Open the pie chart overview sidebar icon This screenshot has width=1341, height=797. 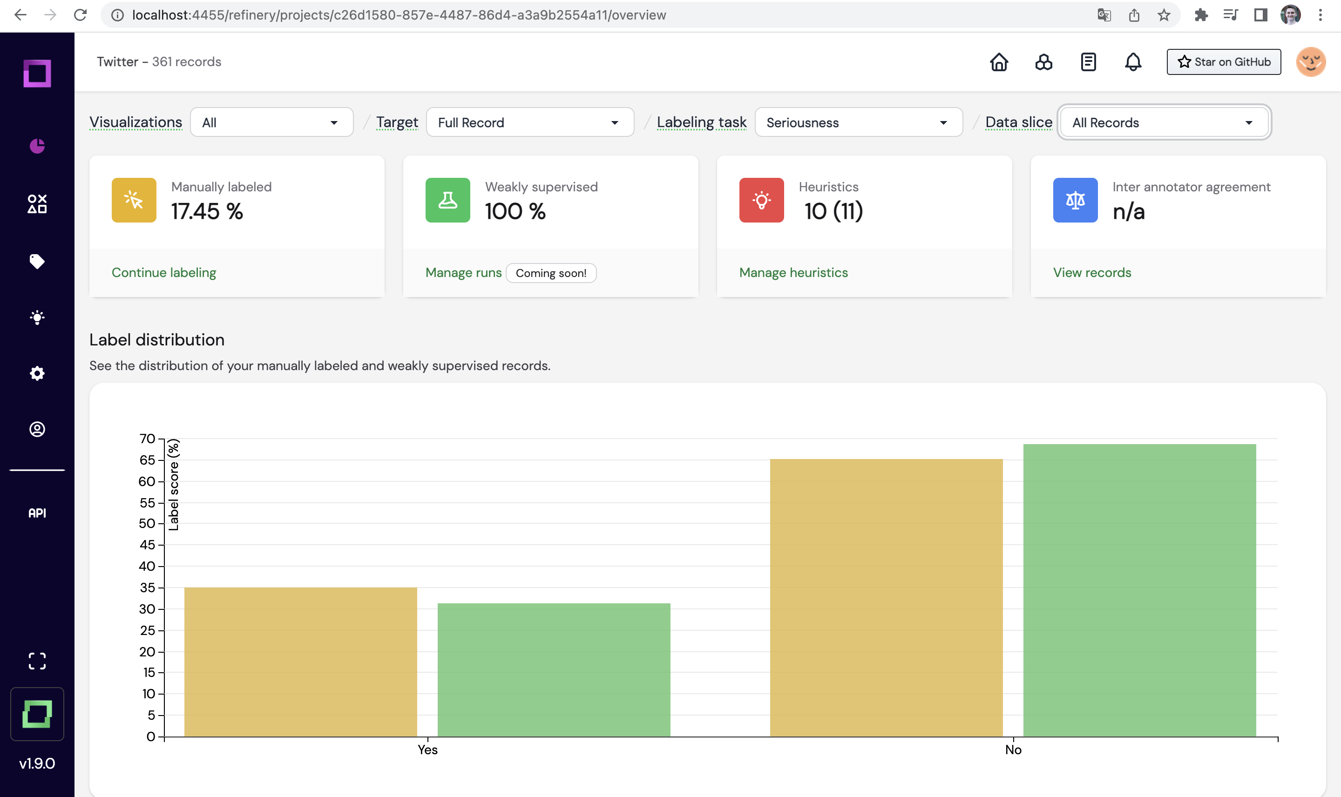(37, 146)
